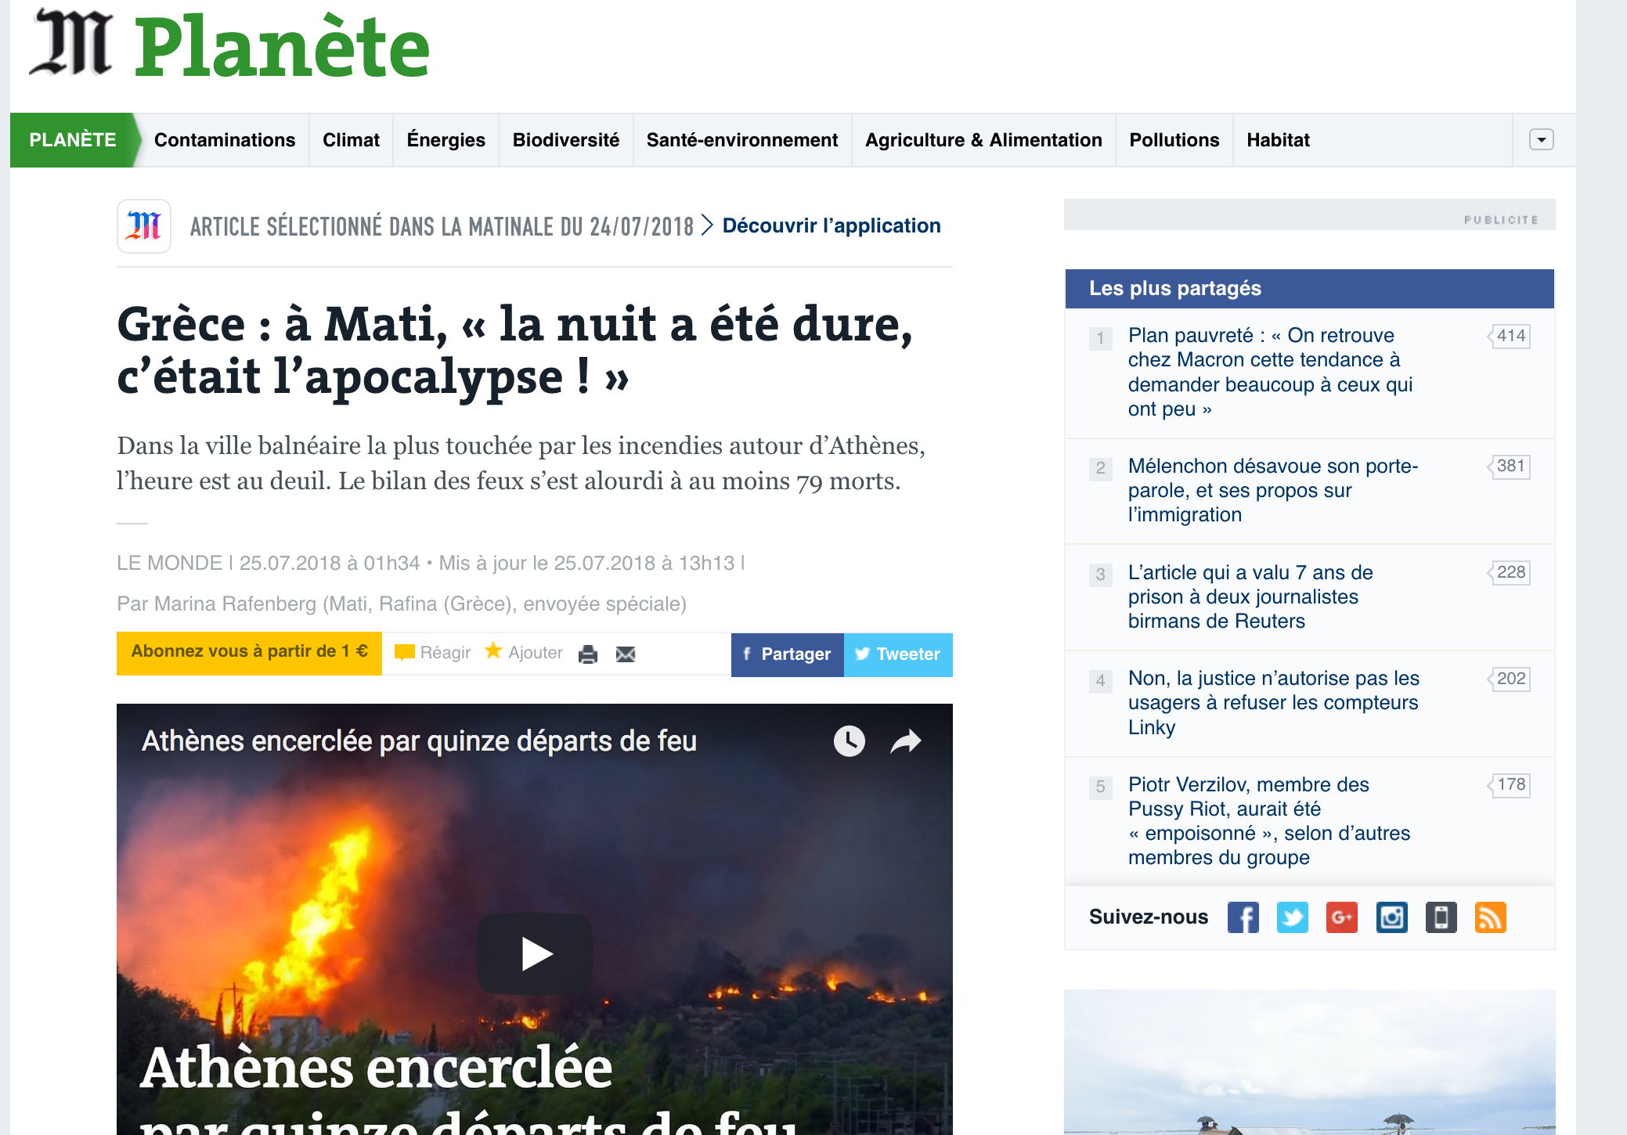This screenshot has width=1627, height=1135.
Task: Follow the Découvrir l'application link
Action: pyautogui.click(x=832, y=225)
